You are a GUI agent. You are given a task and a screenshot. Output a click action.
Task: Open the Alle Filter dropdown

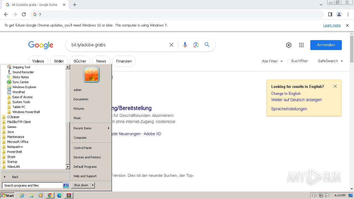pos(272,61)
